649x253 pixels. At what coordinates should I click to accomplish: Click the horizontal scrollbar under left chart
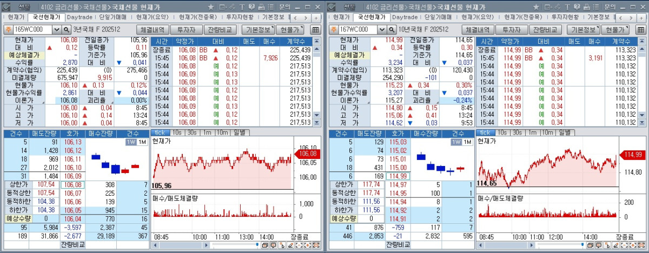180,245
